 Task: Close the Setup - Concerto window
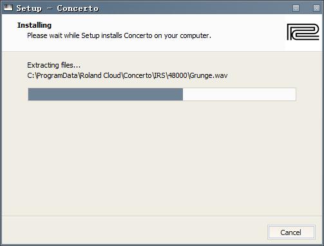coord(316,8)
